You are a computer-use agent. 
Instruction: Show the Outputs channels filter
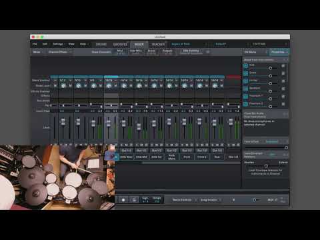point(167,52)
